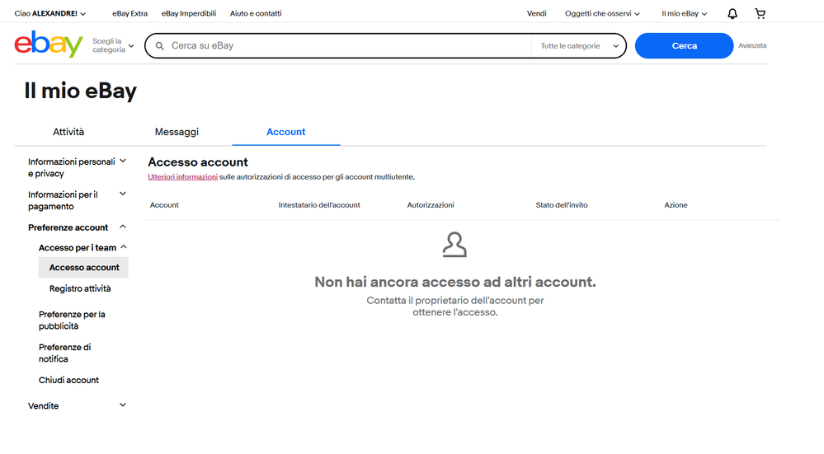Open the shopping cart icon
824x454 pixels.
[760, 14]
